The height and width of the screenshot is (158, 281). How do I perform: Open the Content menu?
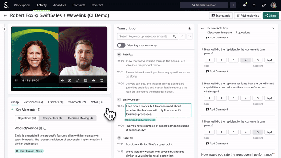point(97,5)
